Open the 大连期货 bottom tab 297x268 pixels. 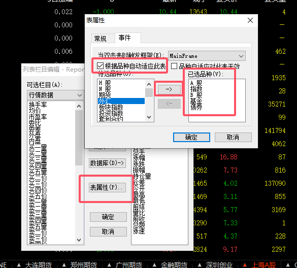pyautogui.click(x=38, y=265)
